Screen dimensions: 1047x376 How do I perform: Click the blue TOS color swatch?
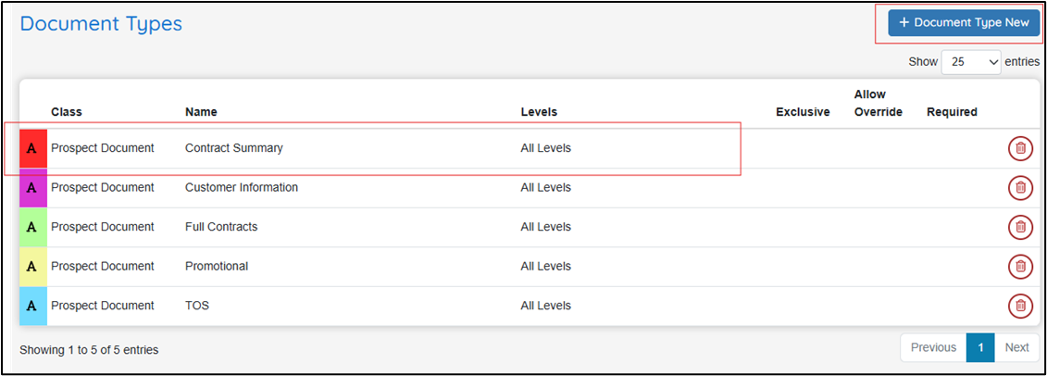[33, 306]
